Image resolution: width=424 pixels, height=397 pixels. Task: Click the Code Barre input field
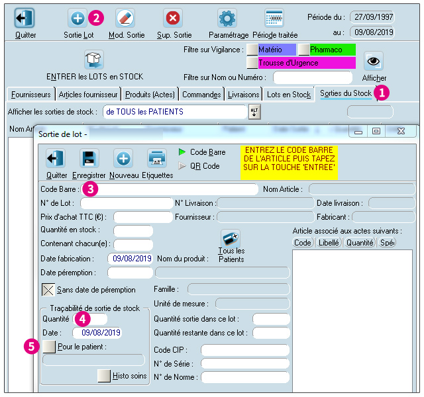170,189
